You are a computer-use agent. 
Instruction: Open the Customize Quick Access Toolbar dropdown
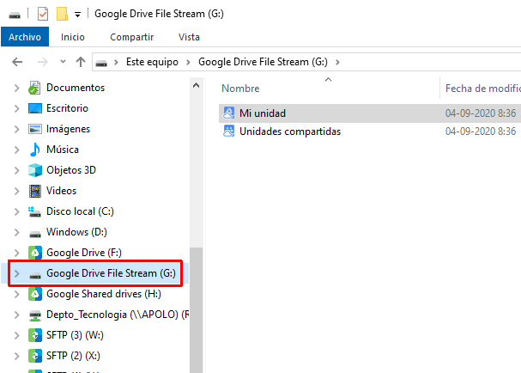[77, 15]
